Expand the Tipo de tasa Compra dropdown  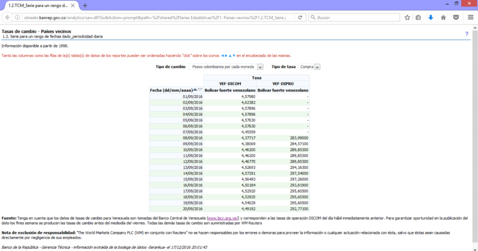tap(317, 67)
